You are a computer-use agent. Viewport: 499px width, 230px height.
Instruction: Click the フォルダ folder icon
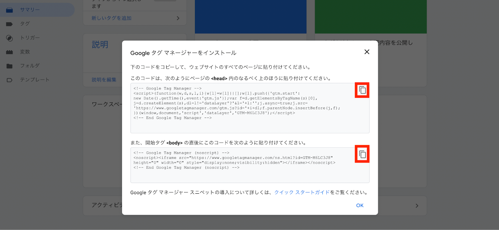[x=9, y=66]
